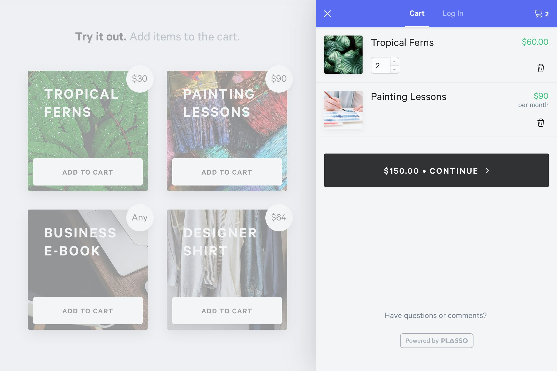Click the Any price badge on E-Book
The image size is (557, 371).
click(140, 217)
